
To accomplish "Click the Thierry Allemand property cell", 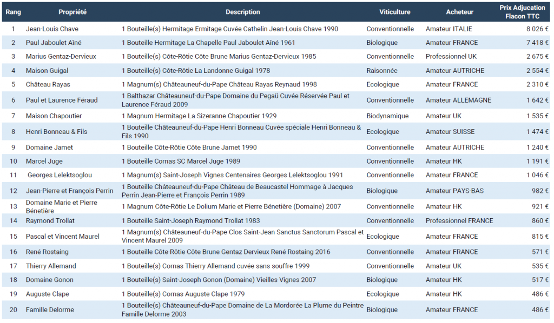I will coord(51,266).
